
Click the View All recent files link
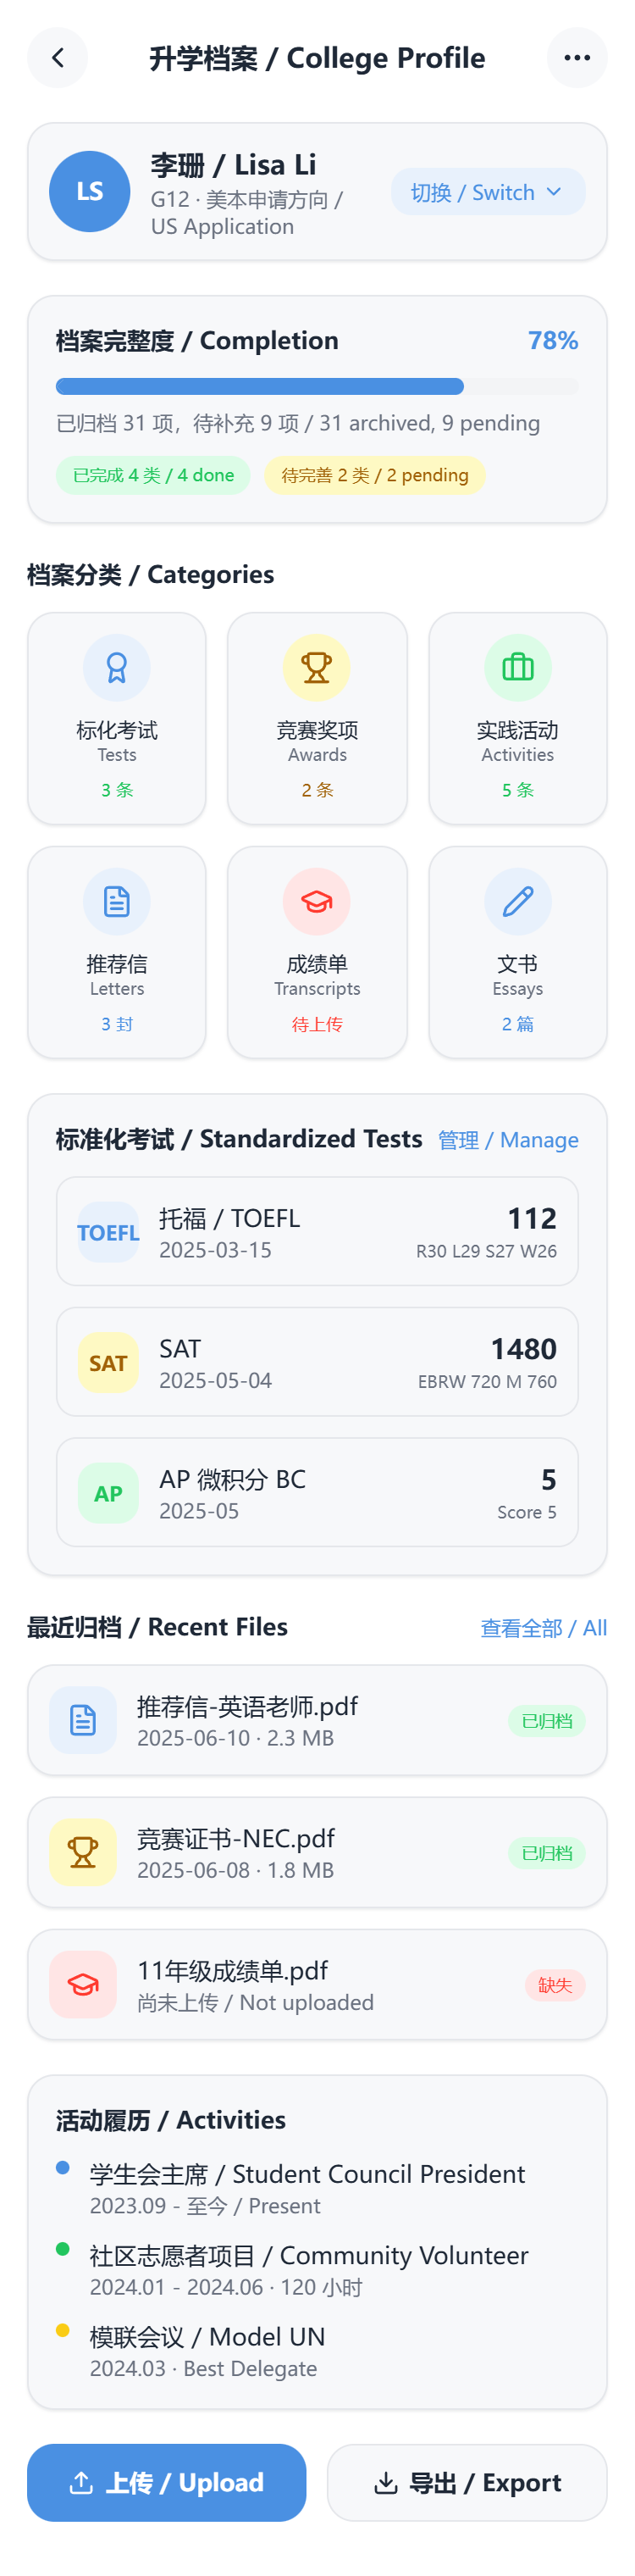(544, 1628)
